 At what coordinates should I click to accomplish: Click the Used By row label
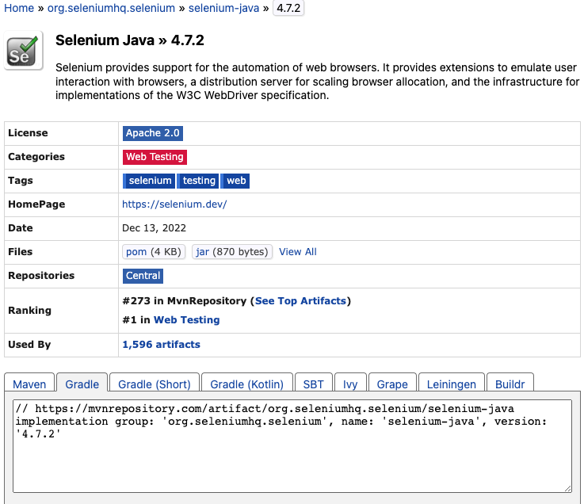(x=29, y=345)
